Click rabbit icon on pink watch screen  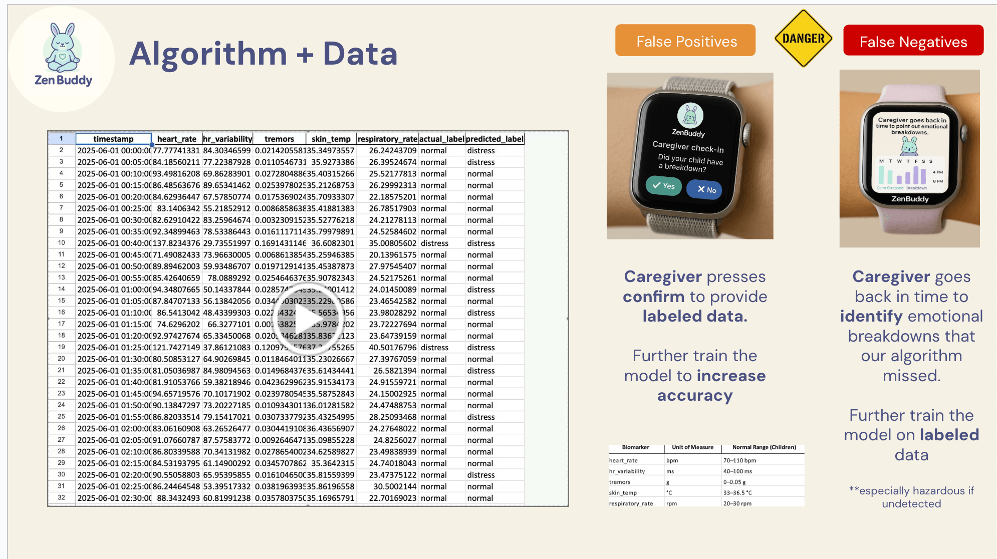tap(909, 146)
